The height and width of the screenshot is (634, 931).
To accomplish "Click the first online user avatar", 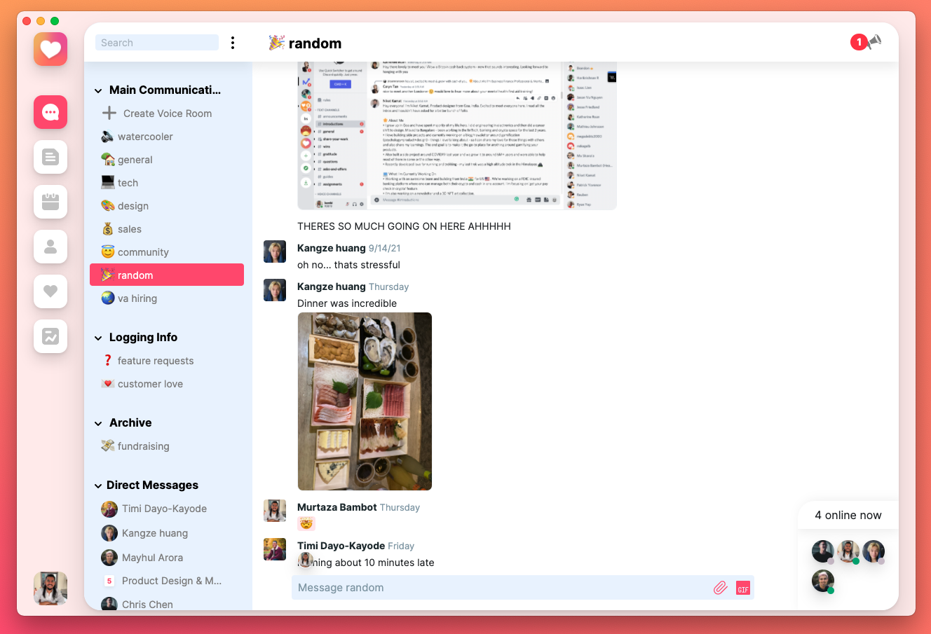I will 823,551.
